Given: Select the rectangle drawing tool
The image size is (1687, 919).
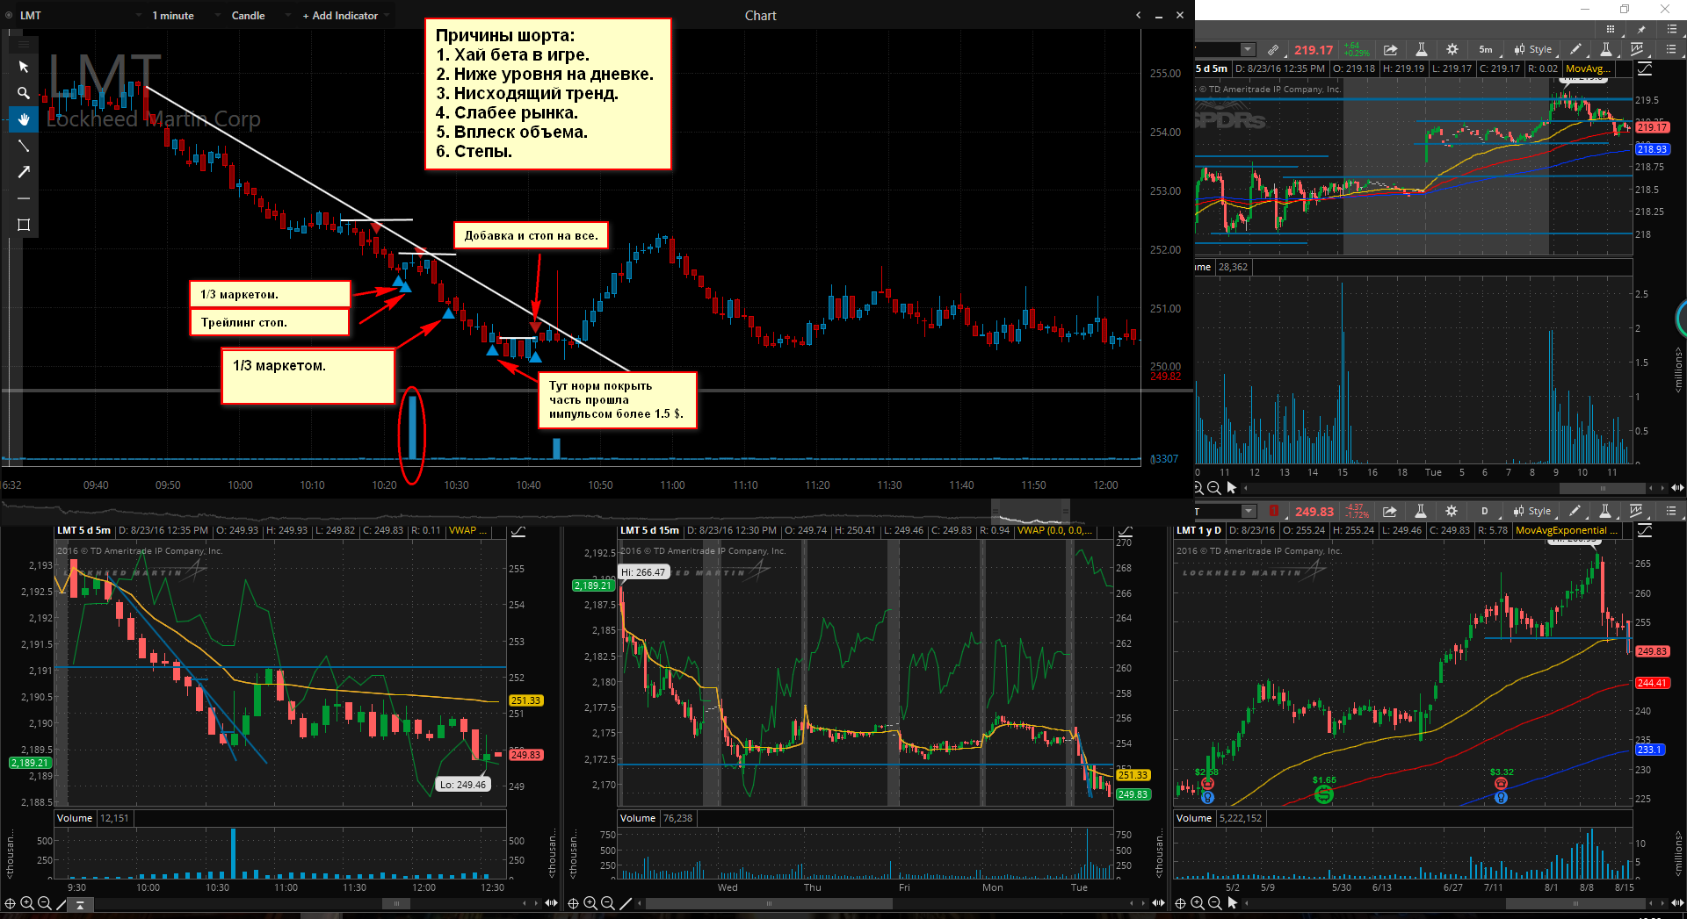Looking at the screenshot, I should pyautogui.click(x=24, y=225).
